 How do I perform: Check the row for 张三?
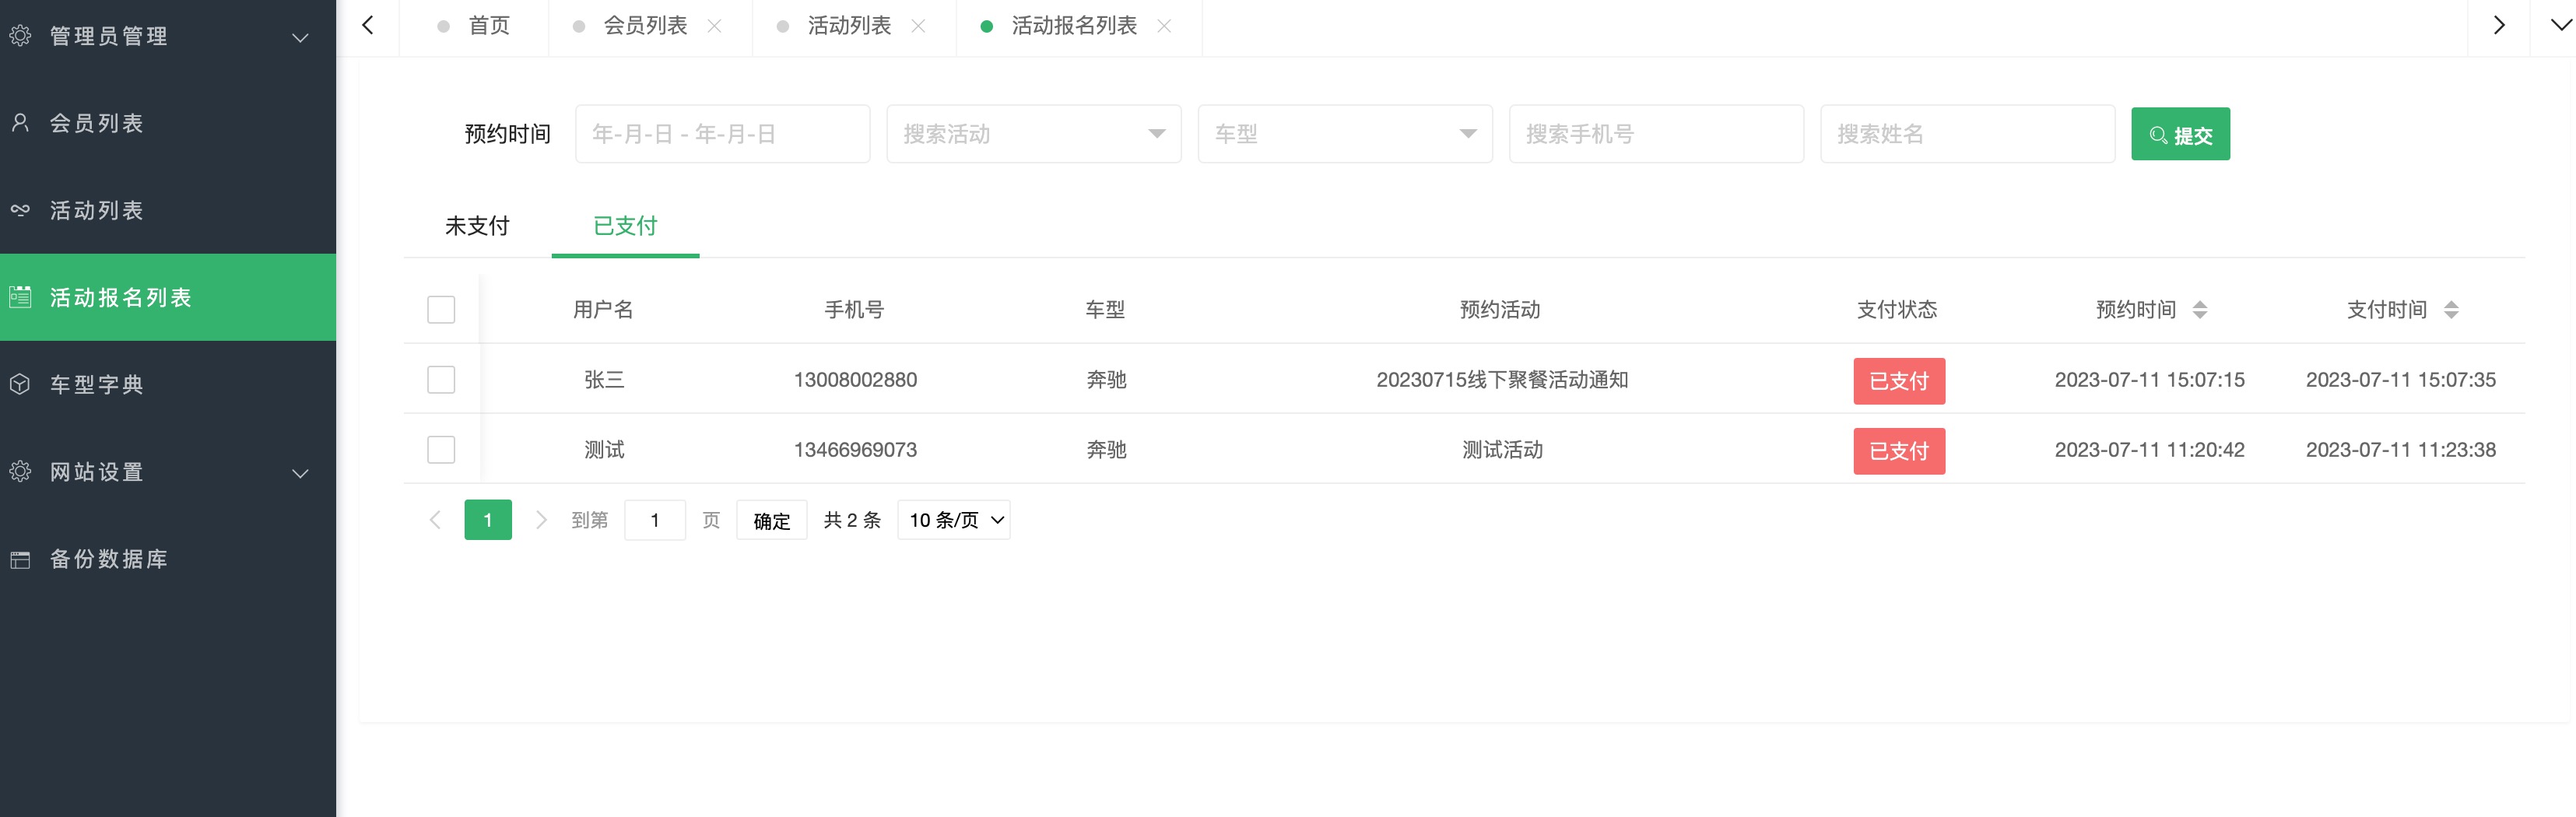(441, 379)
